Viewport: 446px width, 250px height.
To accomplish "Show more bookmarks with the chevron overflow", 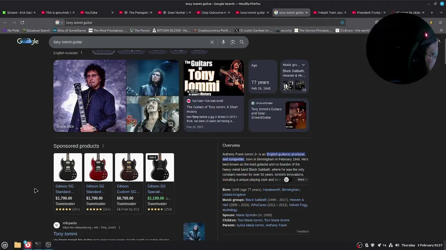I will (x=441, y=31).
